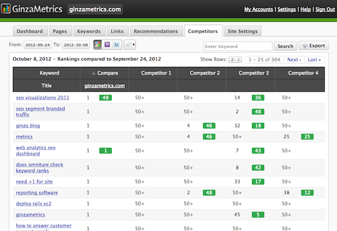This screenshot has height=231, width=337.
Task: Focus the Enter Keyword search box
Action: click(238, 46)
